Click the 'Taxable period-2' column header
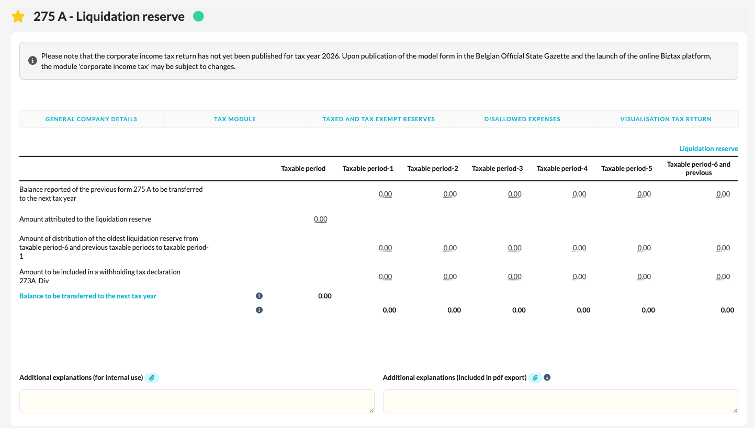The height and width of the screenshot is (428, 755). (433, 168)
